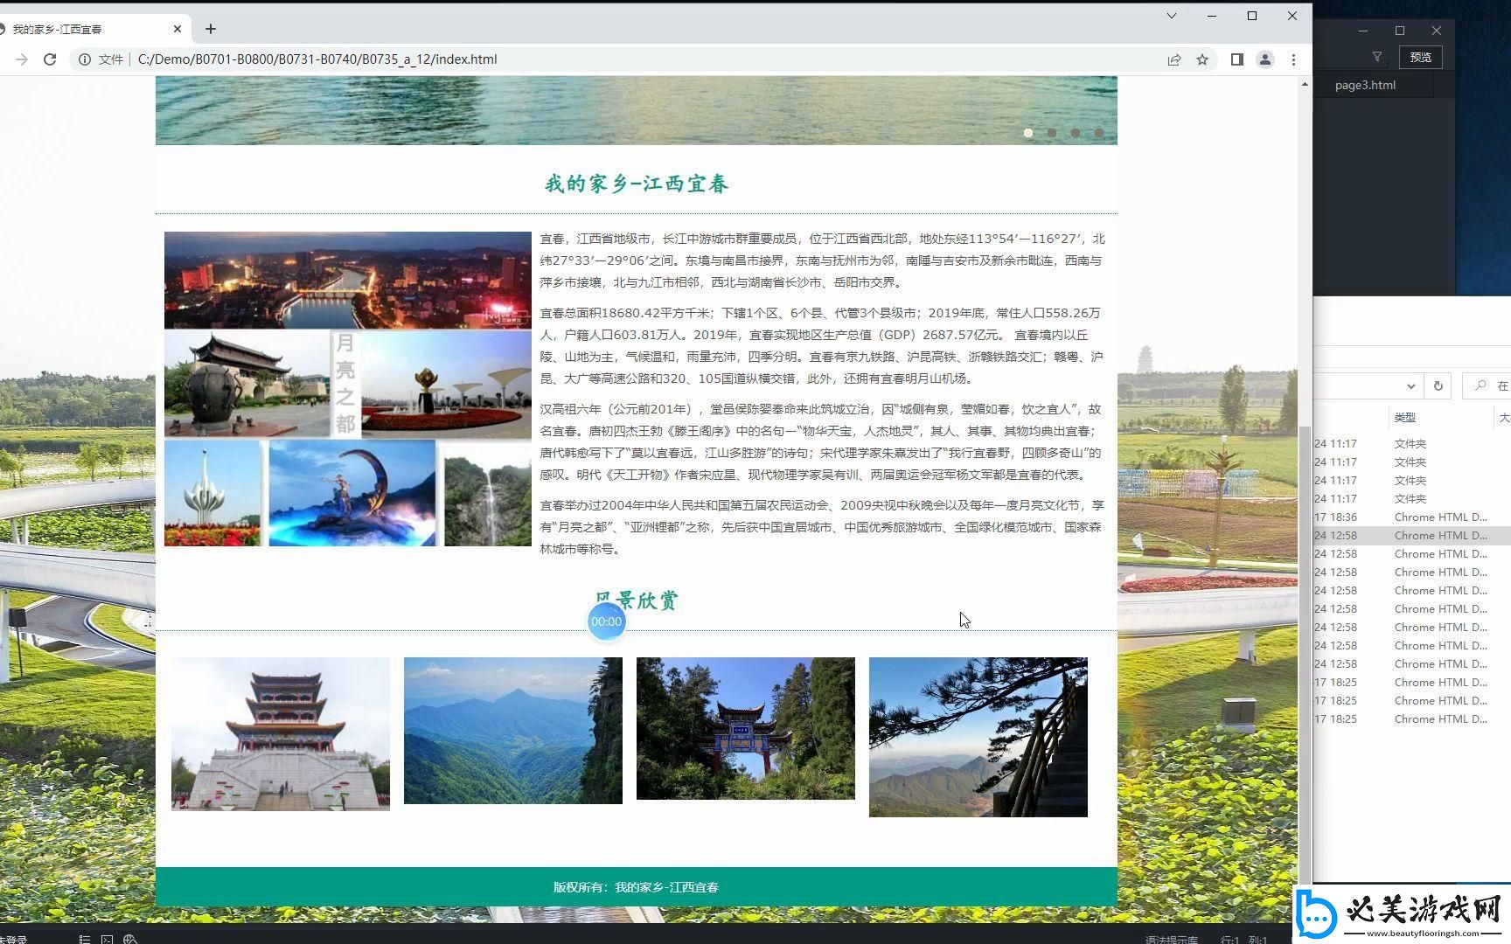Click the share icon in the address bar
The height and width of the screenshot is (944, 1511).
click(1174, 59)
